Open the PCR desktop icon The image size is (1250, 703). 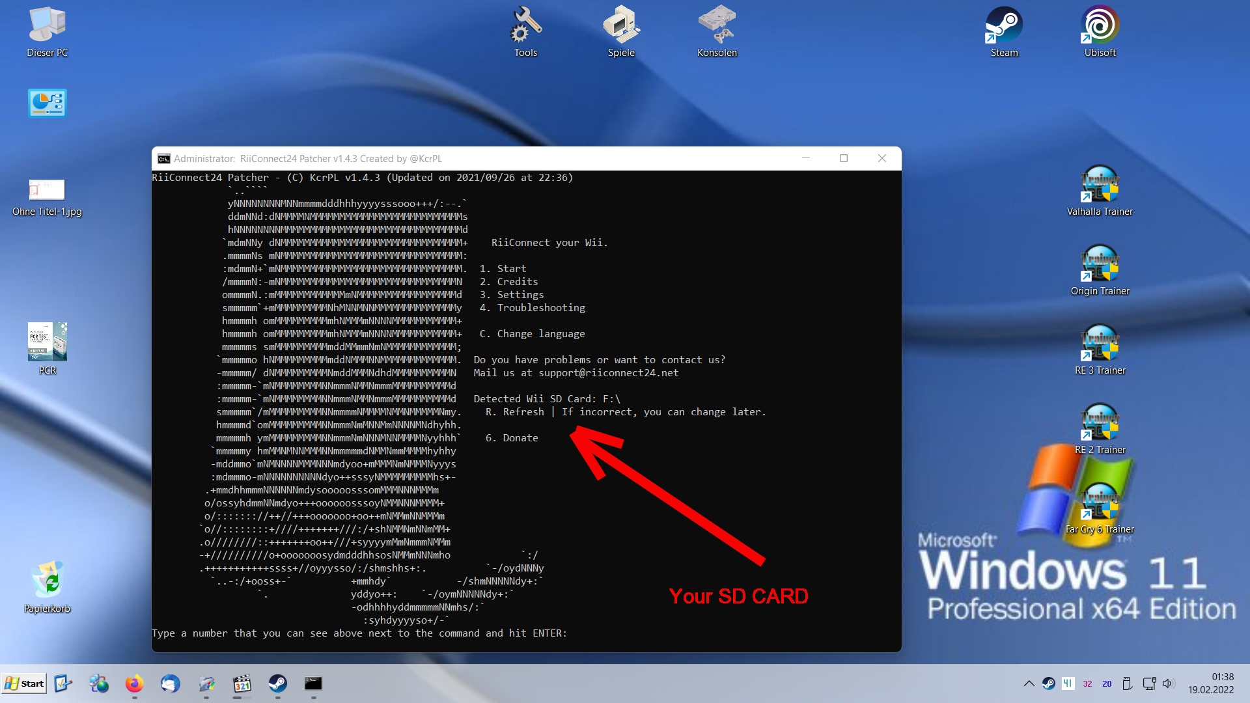pos(48,350)
